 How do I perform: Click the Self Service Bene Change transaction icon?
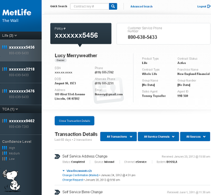click(x=57, y=192)
